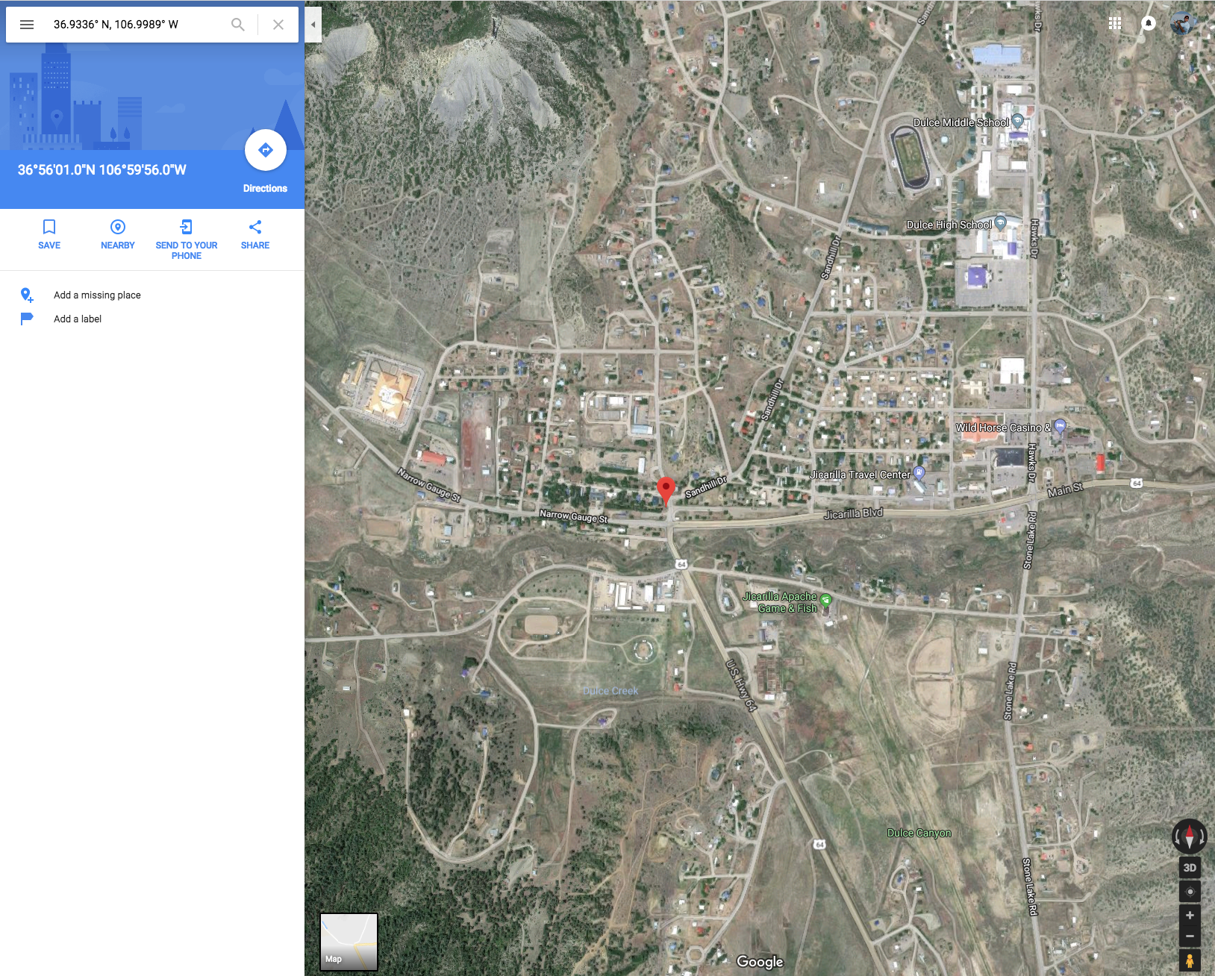This screenshot has width=1215, height=976.
Task: Select Add a missing place
Action: [x=97, y=295]
